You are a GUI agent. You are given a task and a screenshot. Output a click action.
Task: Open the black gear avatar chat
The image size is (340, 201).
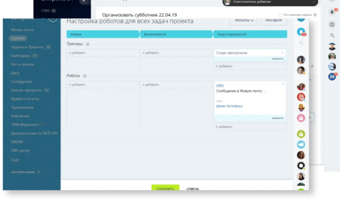[301, 166]
